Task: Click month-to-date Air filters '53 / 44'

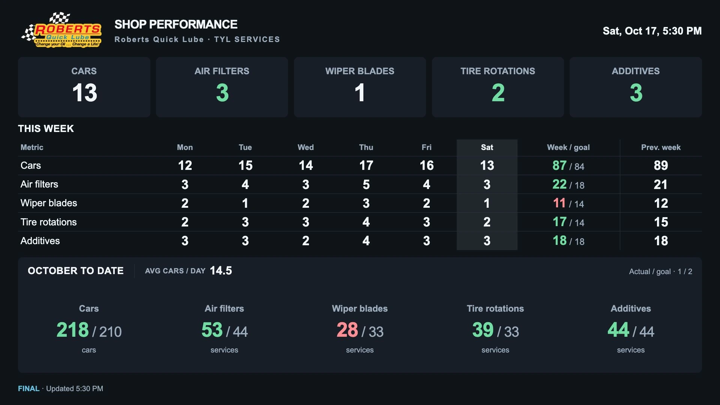Action: [224, 330]
